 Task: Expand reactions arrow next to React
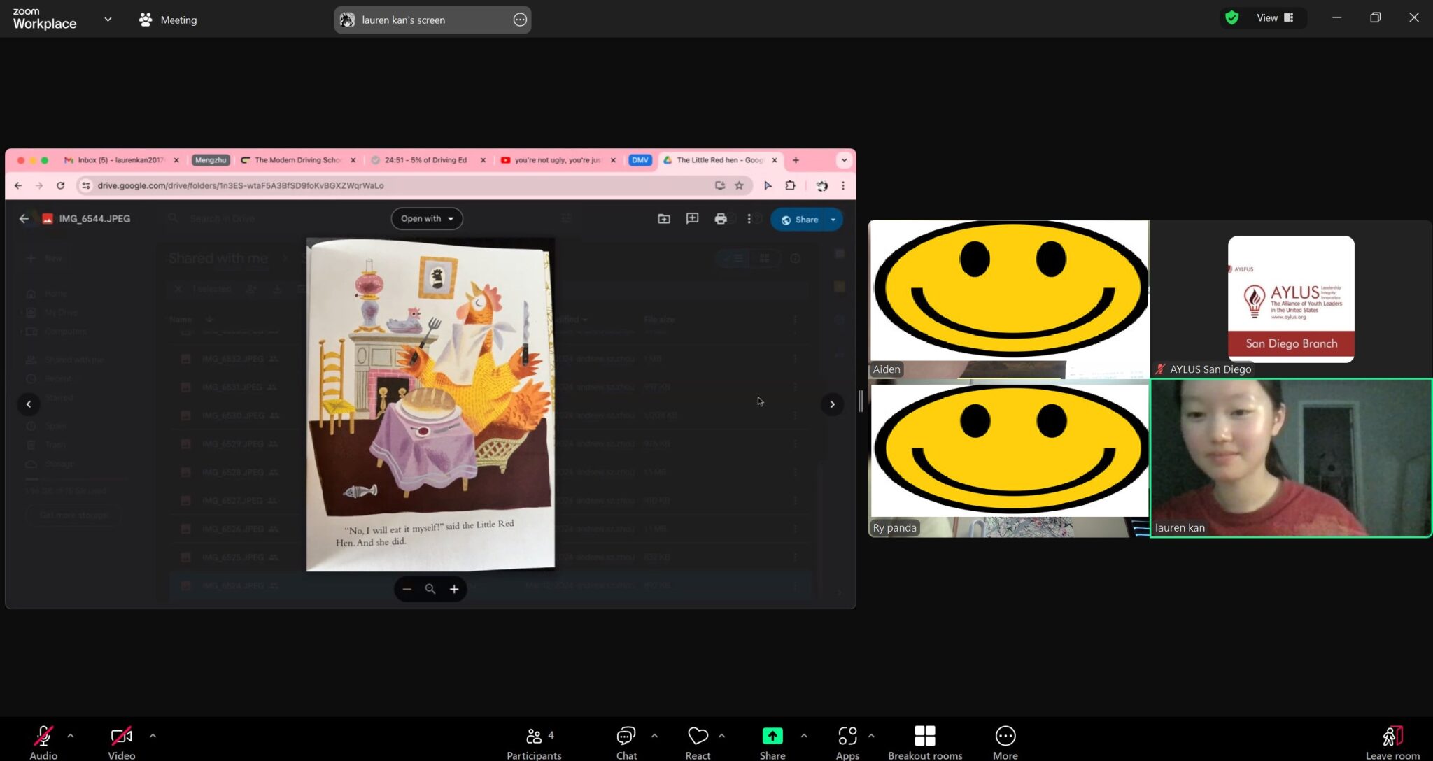coord(721,735)
